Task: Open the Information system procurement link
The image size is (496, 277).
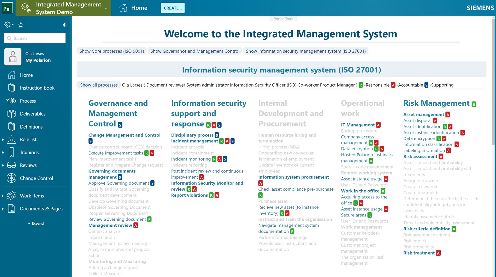Action: coord(293,177)
